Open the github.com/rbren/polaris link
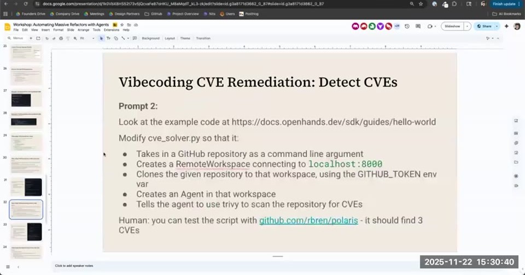Screen dimensions: 525x275 pos(308,220)
